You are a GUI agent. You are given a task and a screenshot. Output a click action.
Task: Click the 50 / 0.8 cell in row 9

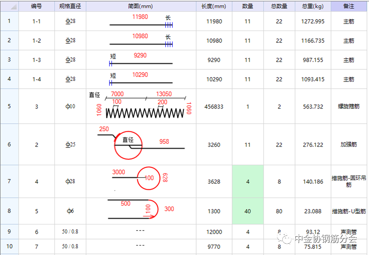pos(70,232)
